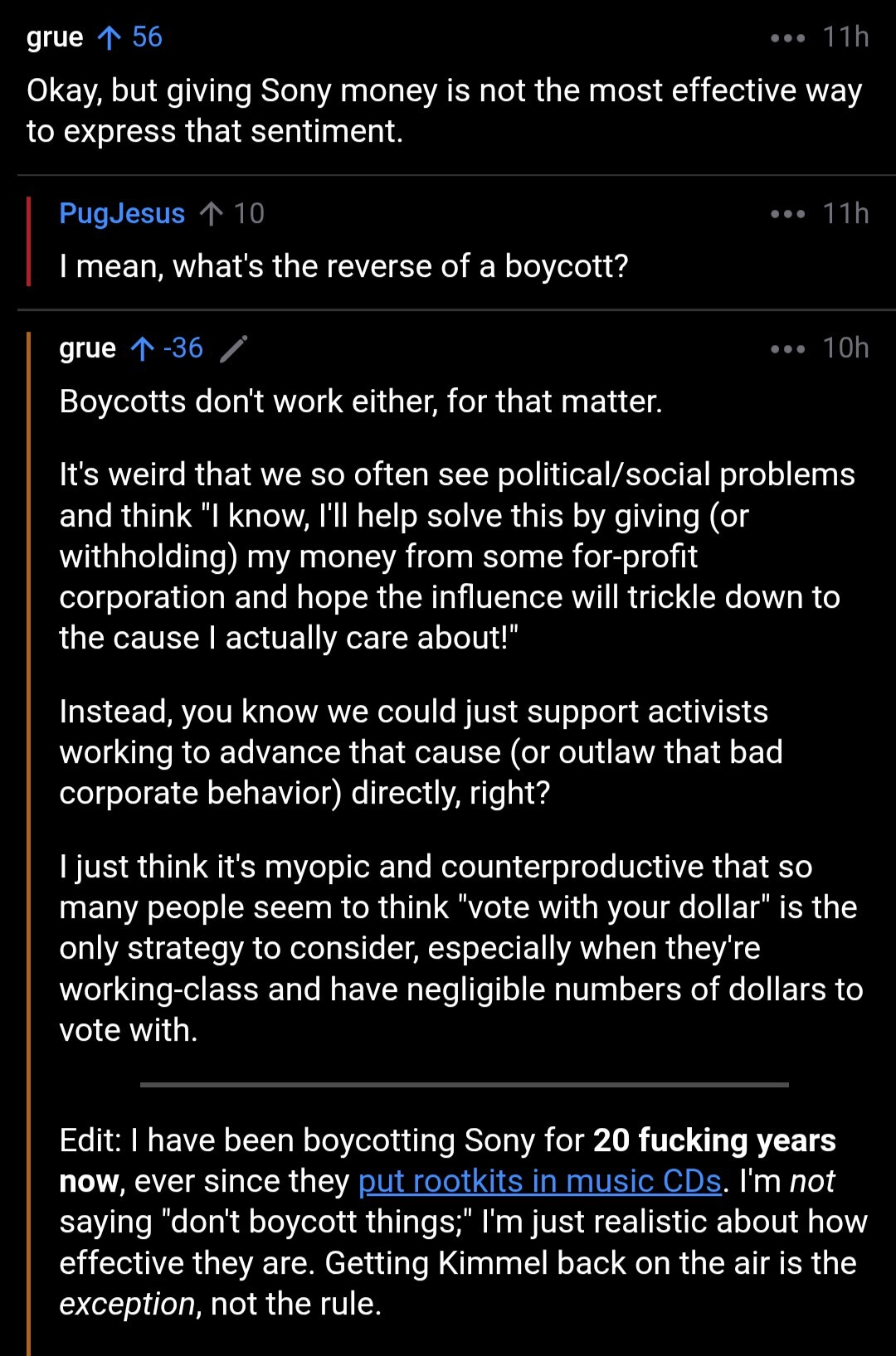This screenshot has height=1356, width=896.
Task: Tap grue's username on the top comment
Action: point(55,37)
